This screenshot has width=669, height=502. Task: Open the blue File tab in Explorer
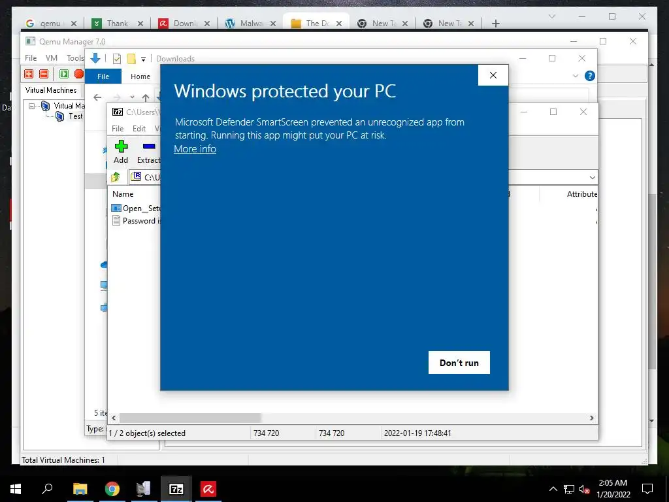point(103,76)
